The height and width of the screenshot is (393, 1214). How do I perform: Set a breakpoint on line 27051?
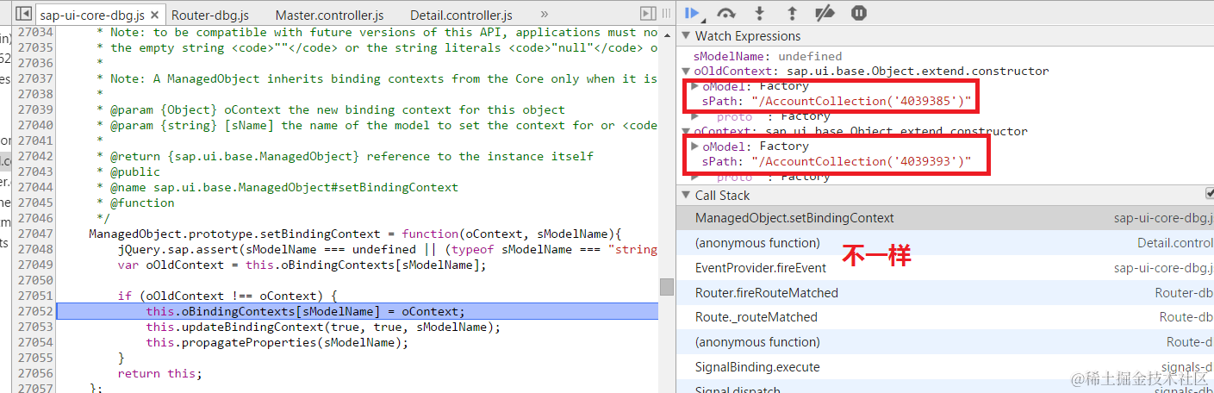point(34,296)
